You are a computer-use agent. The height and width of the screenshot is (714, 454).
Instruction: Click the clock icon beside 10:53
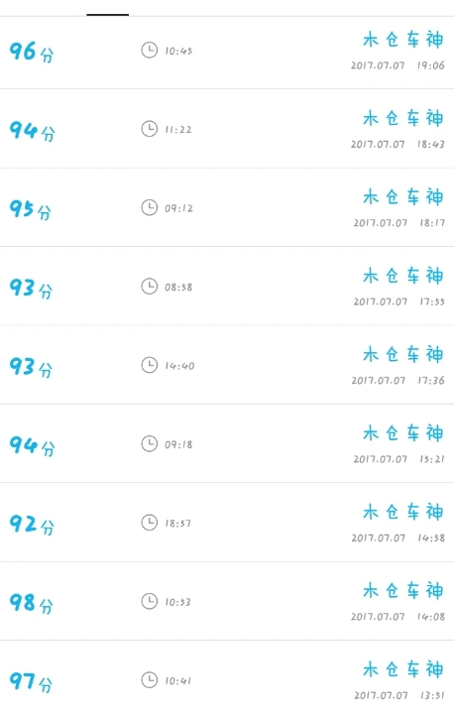tap(150, 602)
